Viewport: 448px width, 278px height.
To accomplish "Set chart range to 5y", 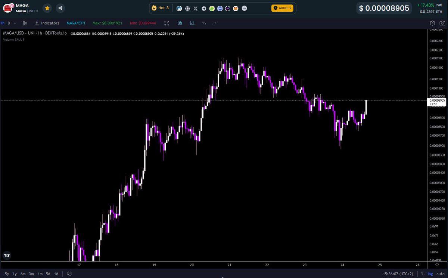I will (x=7, y=274).
